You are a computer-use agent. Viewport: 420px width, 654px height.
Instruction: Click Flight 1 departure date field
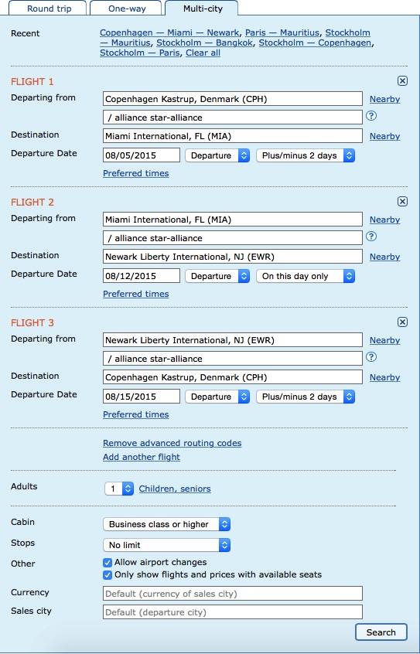click(142, 155)
